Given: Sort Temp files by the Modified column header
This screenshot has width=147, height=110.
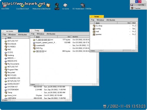Looking at the screenshot, I should pyautogui.click(x=80, y=37).
